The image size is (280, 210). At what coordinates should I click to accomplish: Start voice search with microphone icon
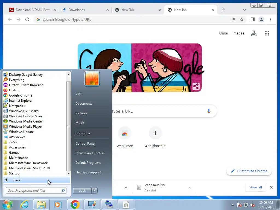(209, 111)
